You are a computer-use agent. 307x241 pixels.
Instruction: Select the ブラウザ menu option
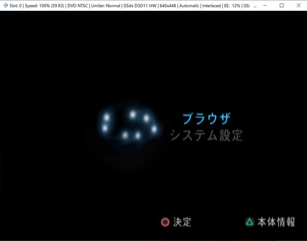[207, 118]
